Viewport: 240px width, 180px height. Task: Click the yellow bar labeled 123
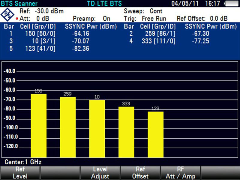coord(155,134)
